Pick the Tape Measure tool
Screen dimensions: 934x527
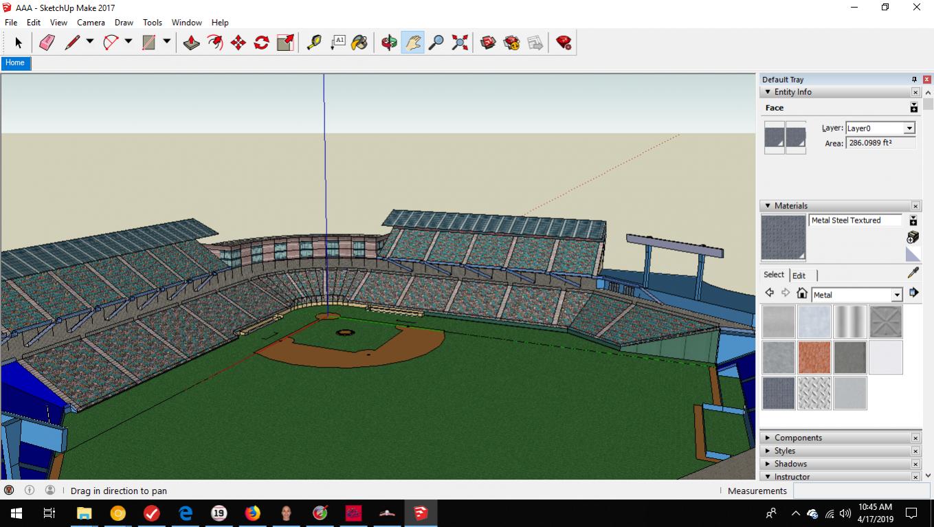313,43
